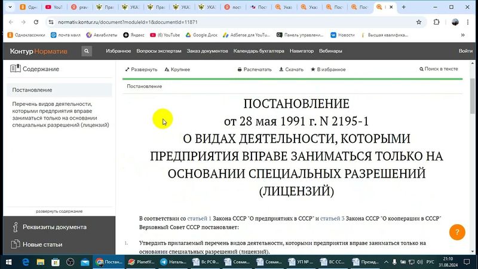Open the статьей 1 hyperlink
The height and width of the screenshot is (269, 478).
[199, 218]
